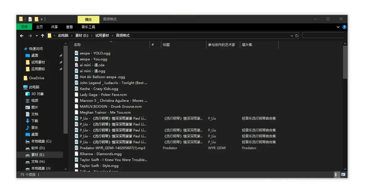367x194 pixels.
Task: Expand the ribbon with the chevron
Action: [338, 27]
